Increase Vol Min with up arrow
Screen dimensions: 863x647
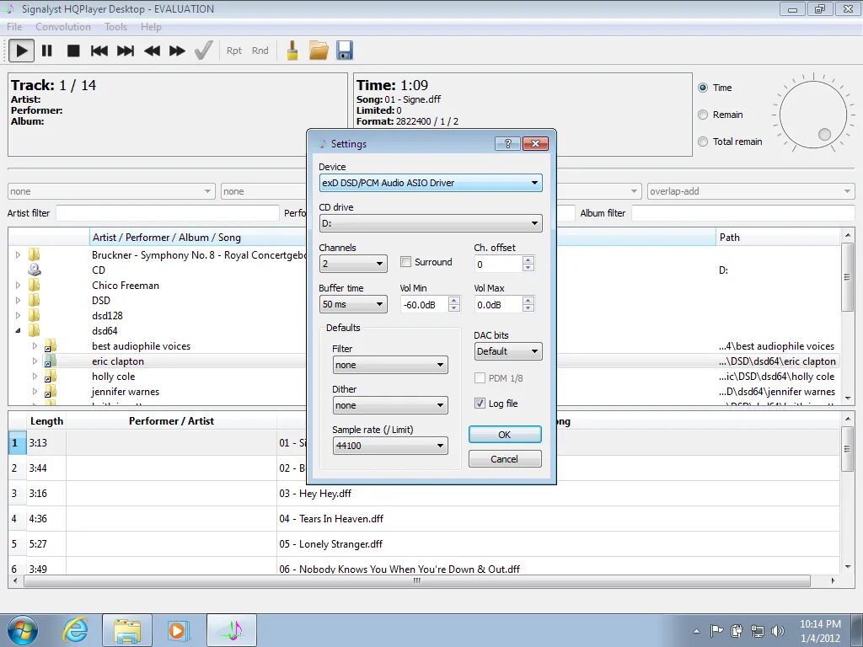point(454,301)
